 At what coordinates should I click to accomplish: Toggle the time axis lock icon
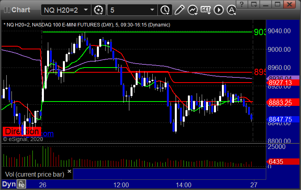click(21, 184)
